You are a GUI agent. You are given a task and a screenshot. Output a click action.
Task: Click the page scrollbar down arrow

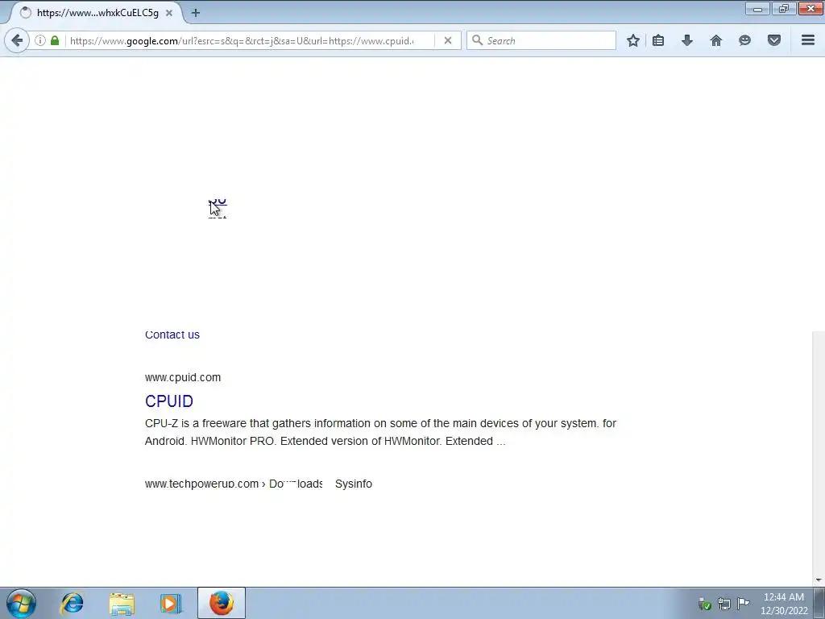pos(819,580)
